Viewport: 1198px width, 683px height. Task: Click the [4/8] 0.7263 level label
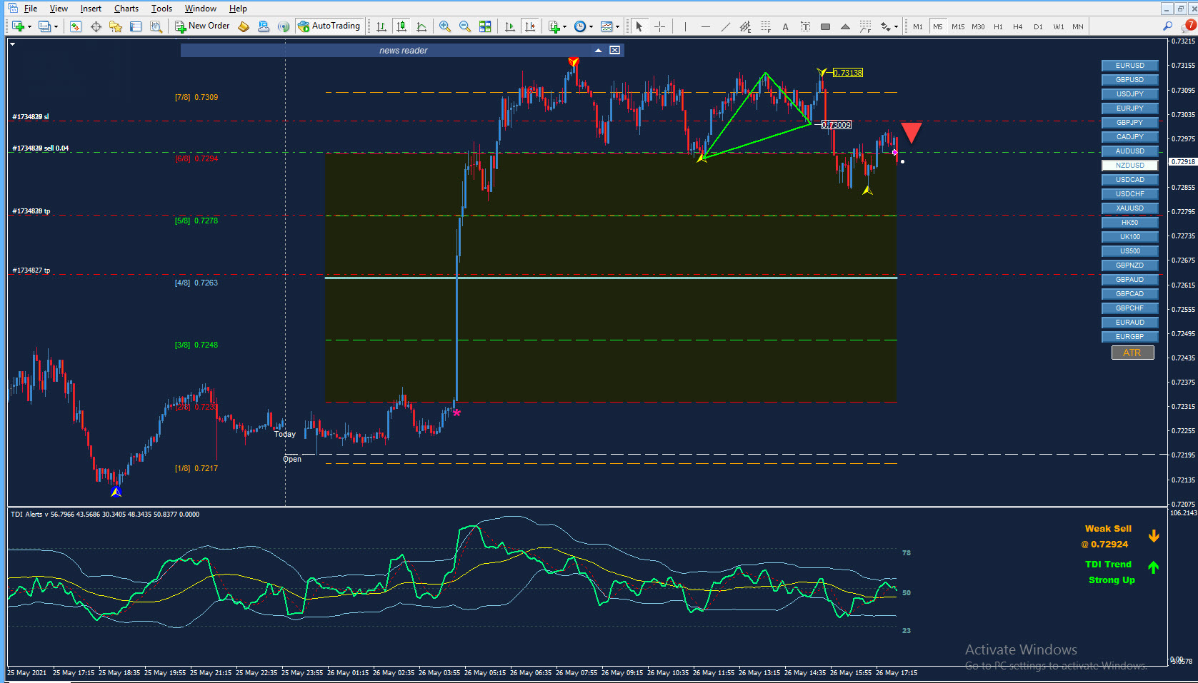click(x=196, y=283)
